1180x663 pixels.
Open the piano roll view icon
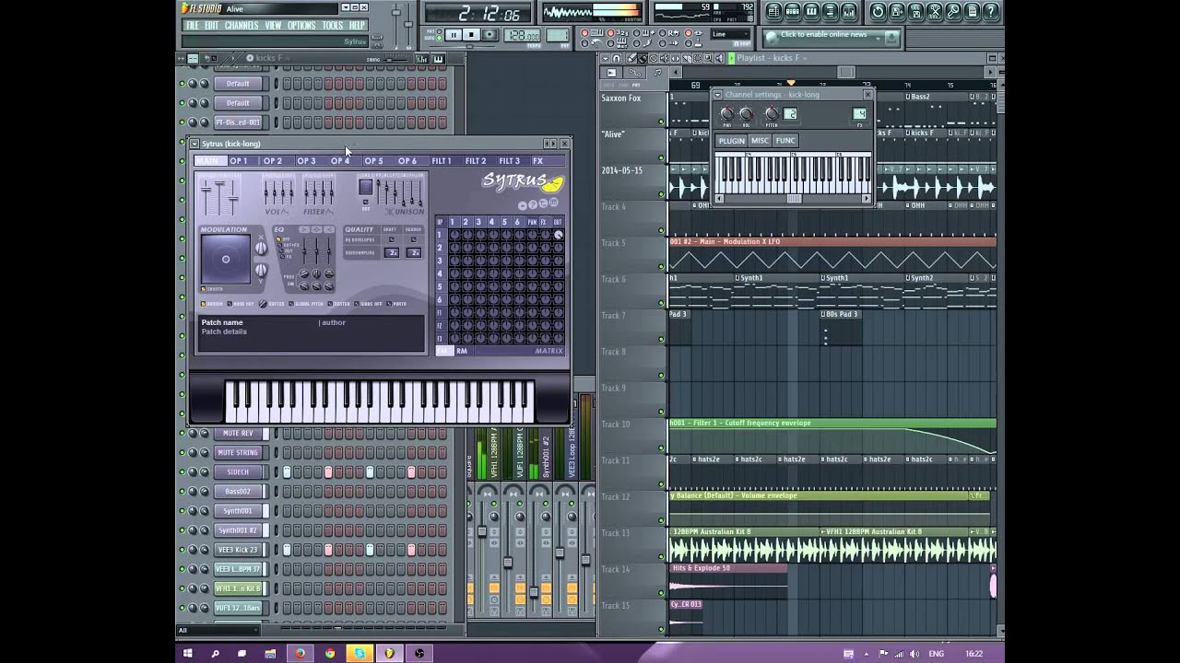coord(811,11)
